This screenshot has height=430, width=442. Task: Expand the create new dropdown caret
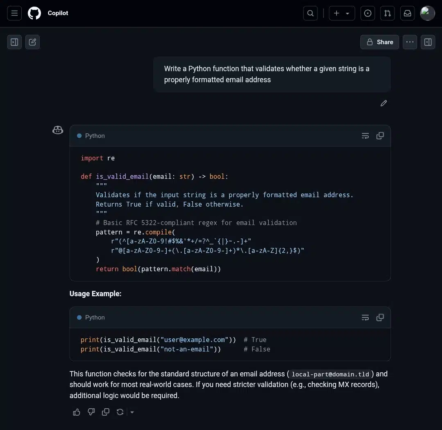pos(347,13)
